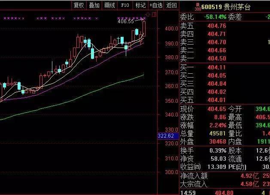Click the 最低 label in quote panel
Screen dimensions: 270x195
tap(235, 125)
